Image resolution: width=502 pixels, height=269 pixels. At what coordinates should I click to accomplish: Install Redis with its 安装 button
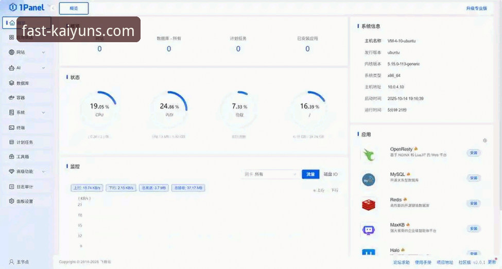474,203
